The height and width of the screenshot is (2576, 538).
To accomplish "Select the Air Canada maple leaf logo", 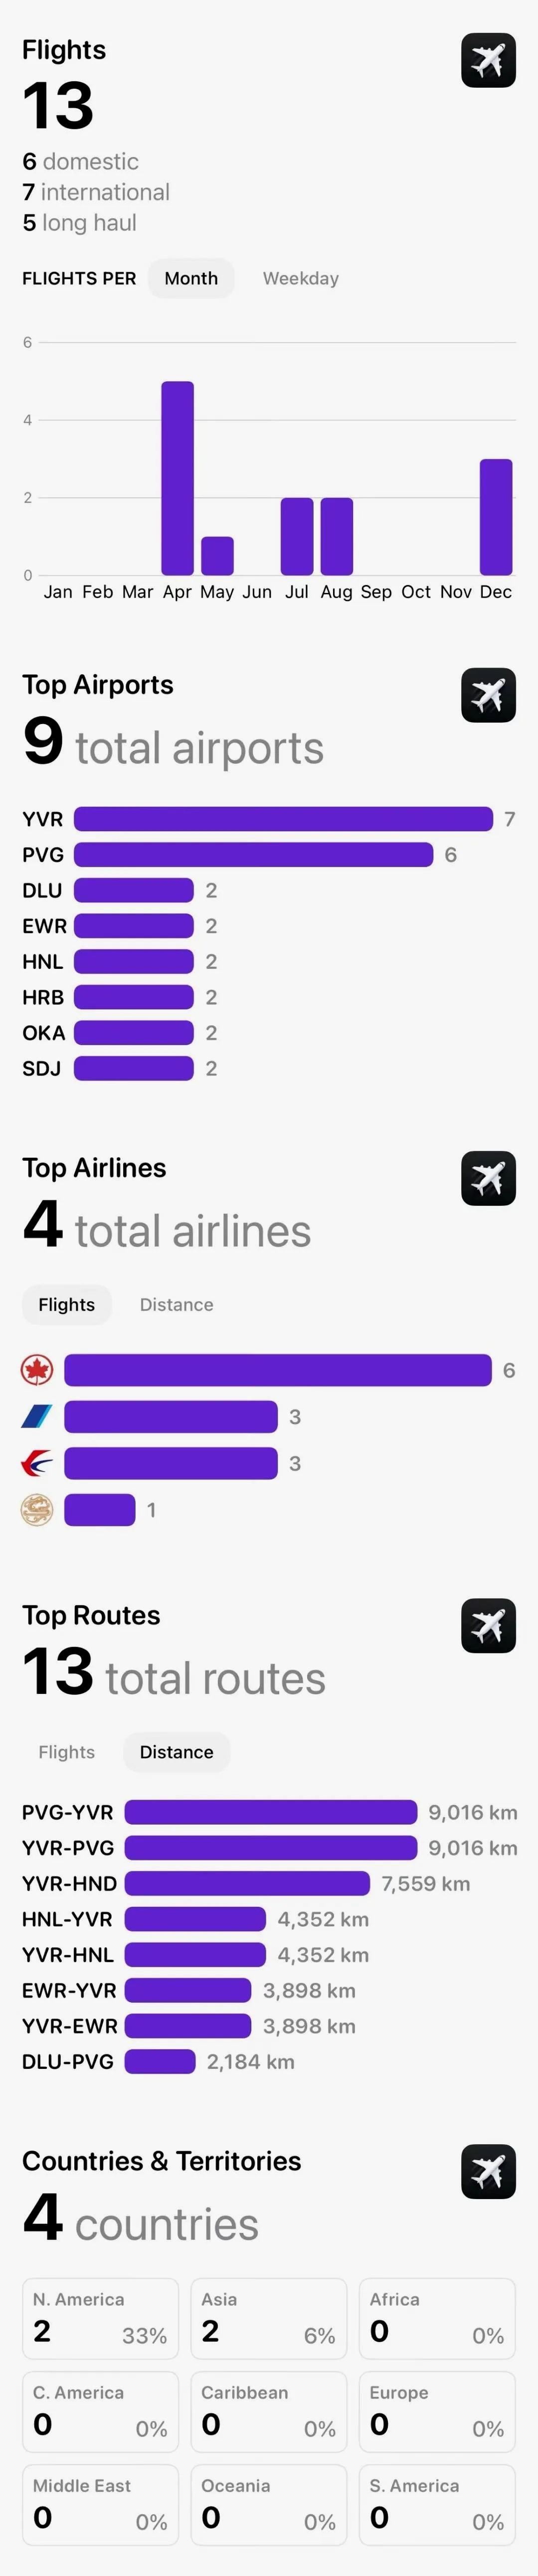I will [x=37, y=1370].
